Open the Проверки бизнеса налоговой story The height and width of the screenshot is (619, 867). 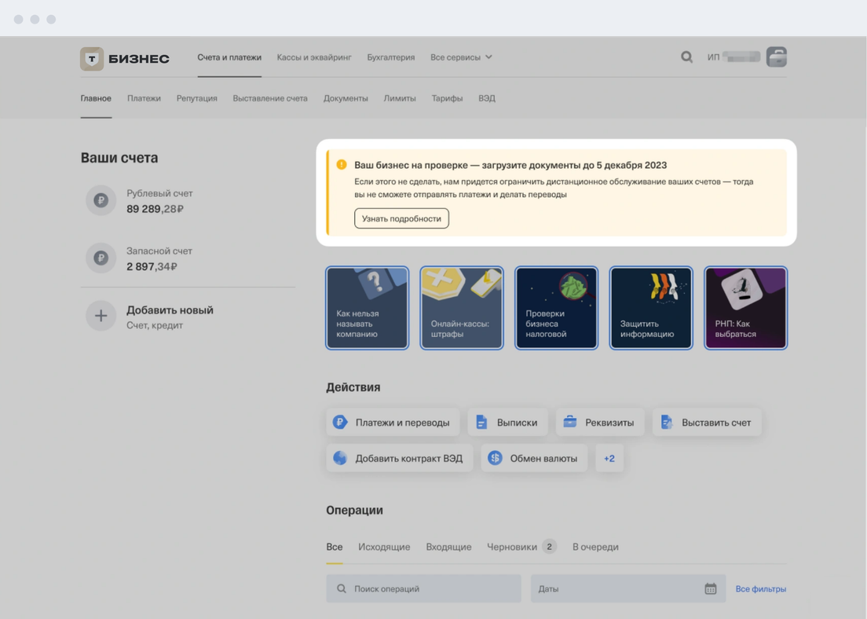point(556,308)
